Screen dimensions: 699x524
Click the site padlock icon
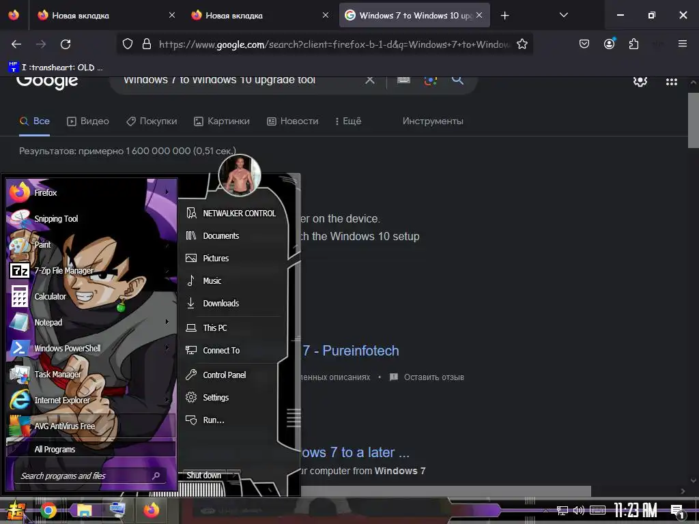tap(146, 44)
